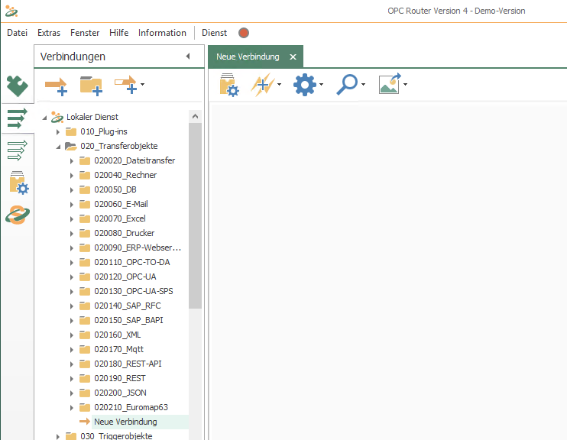Select the 020170_Mqtt tree item
This screenshot has height=440, width=567.
point(118,349)
